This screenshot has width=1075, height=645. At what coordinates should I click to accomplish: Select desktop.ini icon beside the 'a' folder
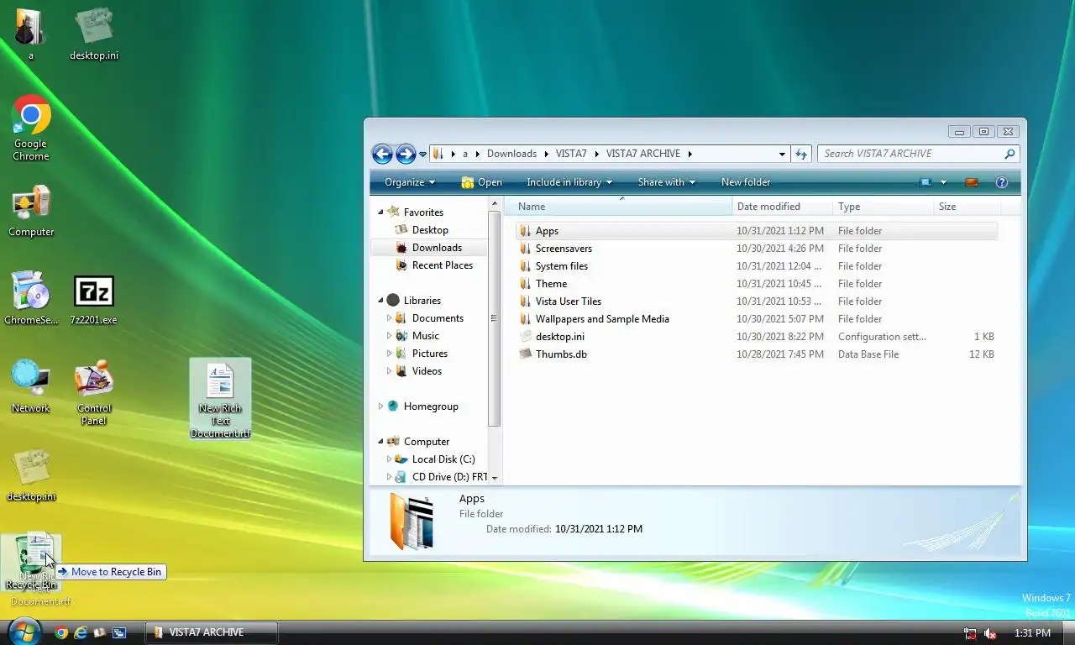point(93,34)
